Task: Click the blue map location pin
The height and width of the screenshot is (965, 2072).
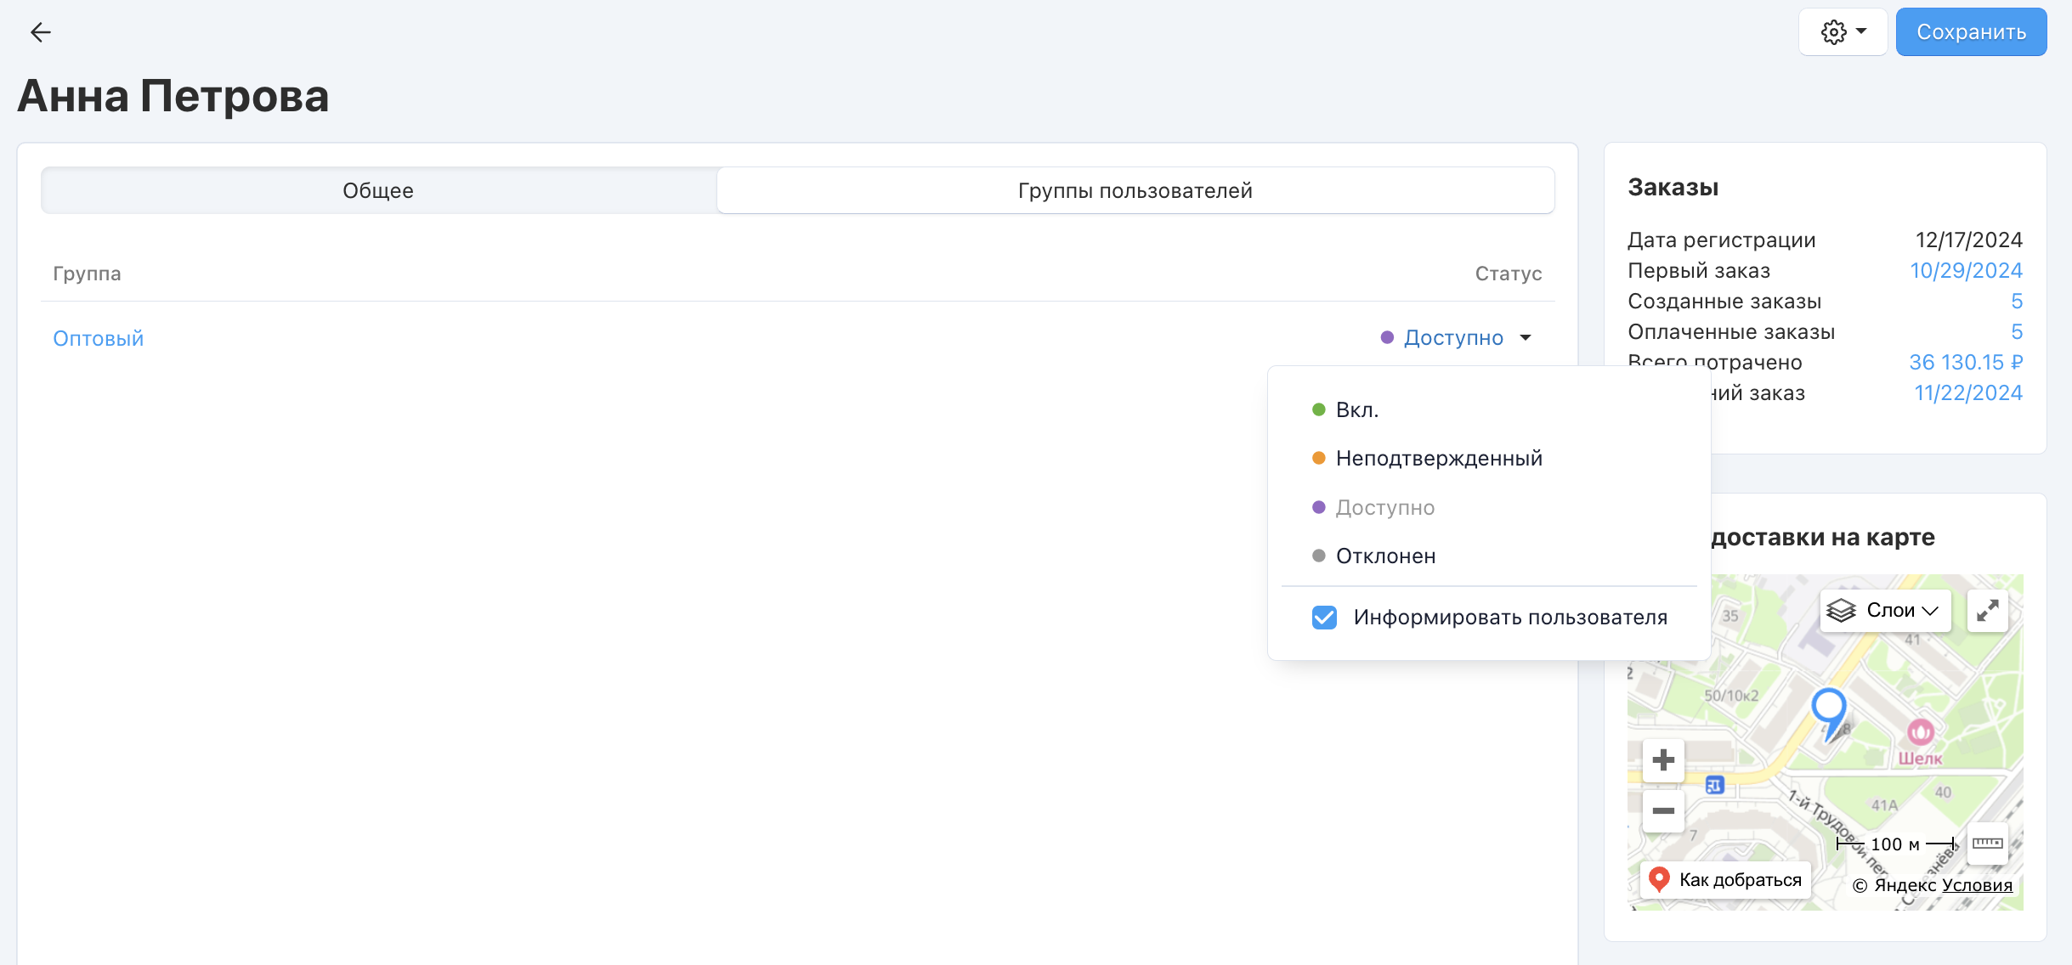Action: click(x=1829, y=709)
